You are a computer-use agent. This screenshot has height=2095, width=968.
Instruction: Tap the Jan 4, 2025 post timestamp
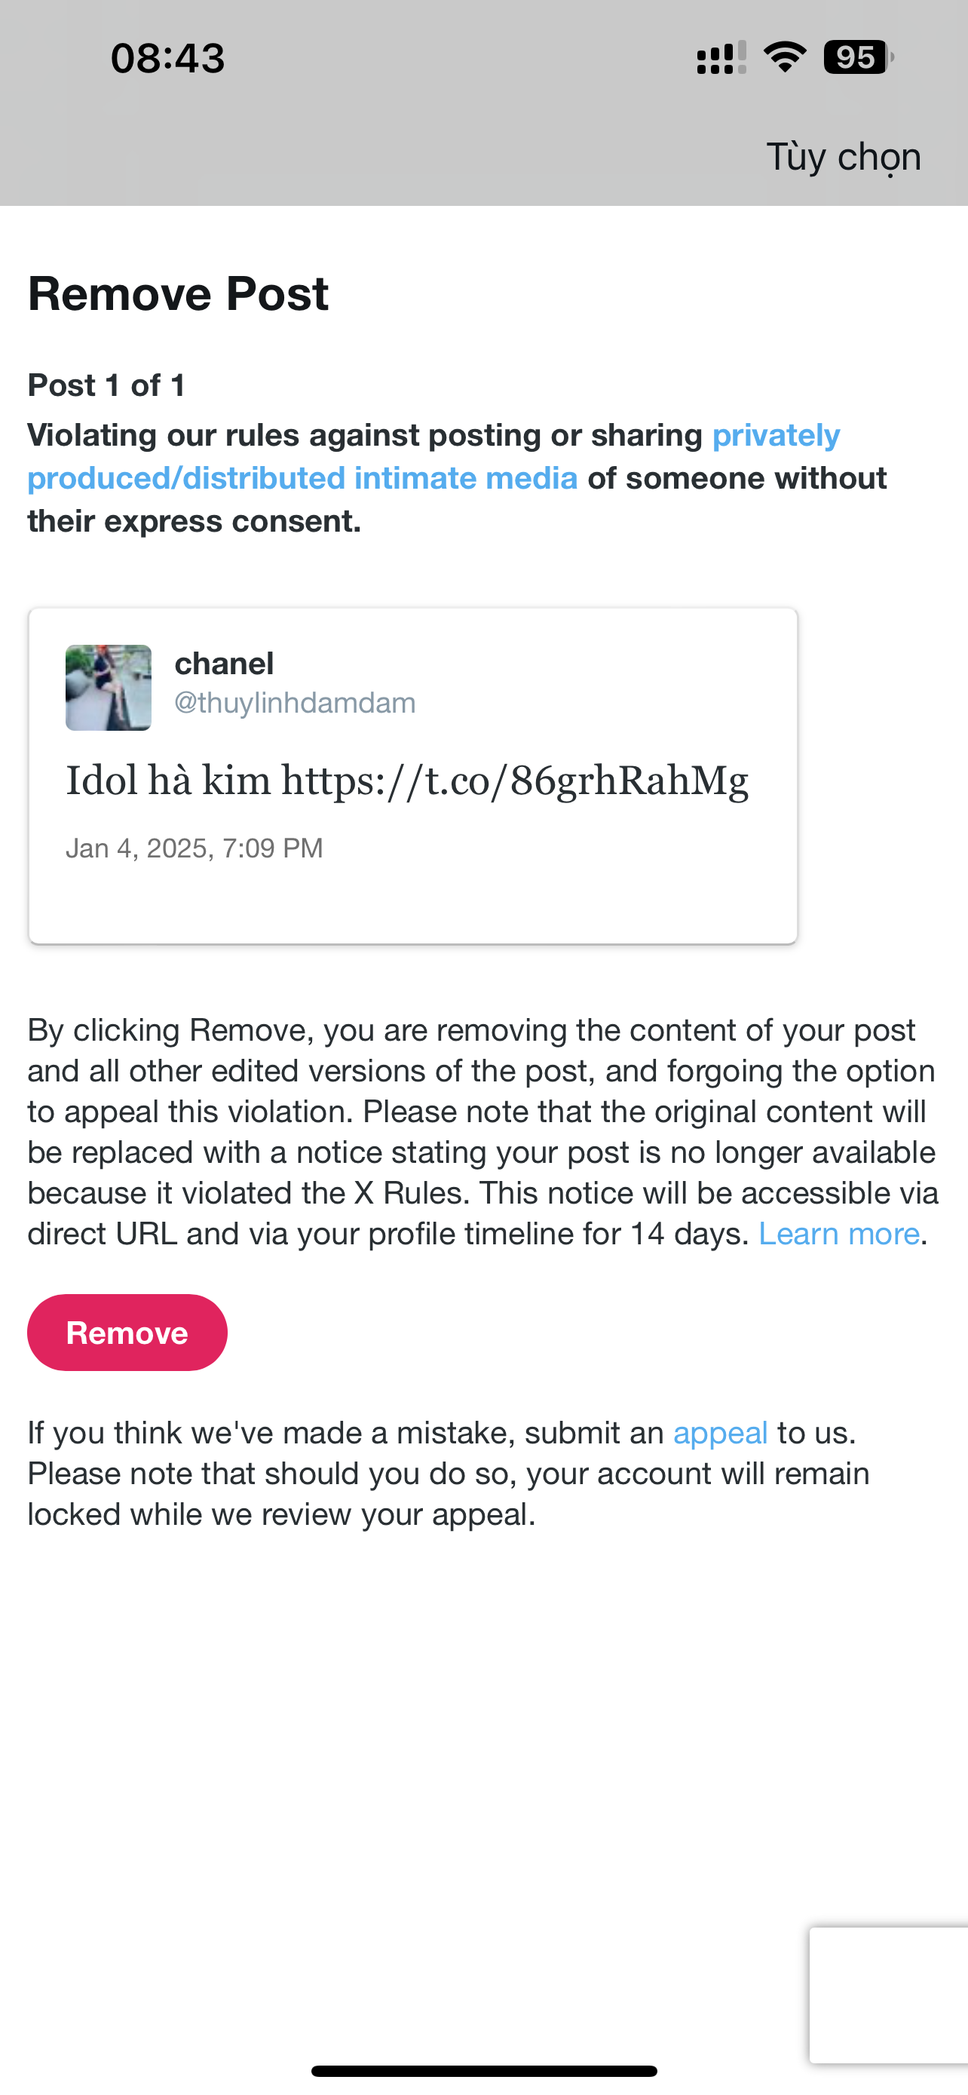(195, 848)
